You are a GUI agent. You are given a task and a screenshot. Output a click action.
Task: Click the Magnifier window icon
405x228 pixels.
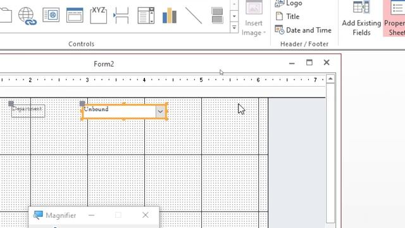tap(38, 215)
